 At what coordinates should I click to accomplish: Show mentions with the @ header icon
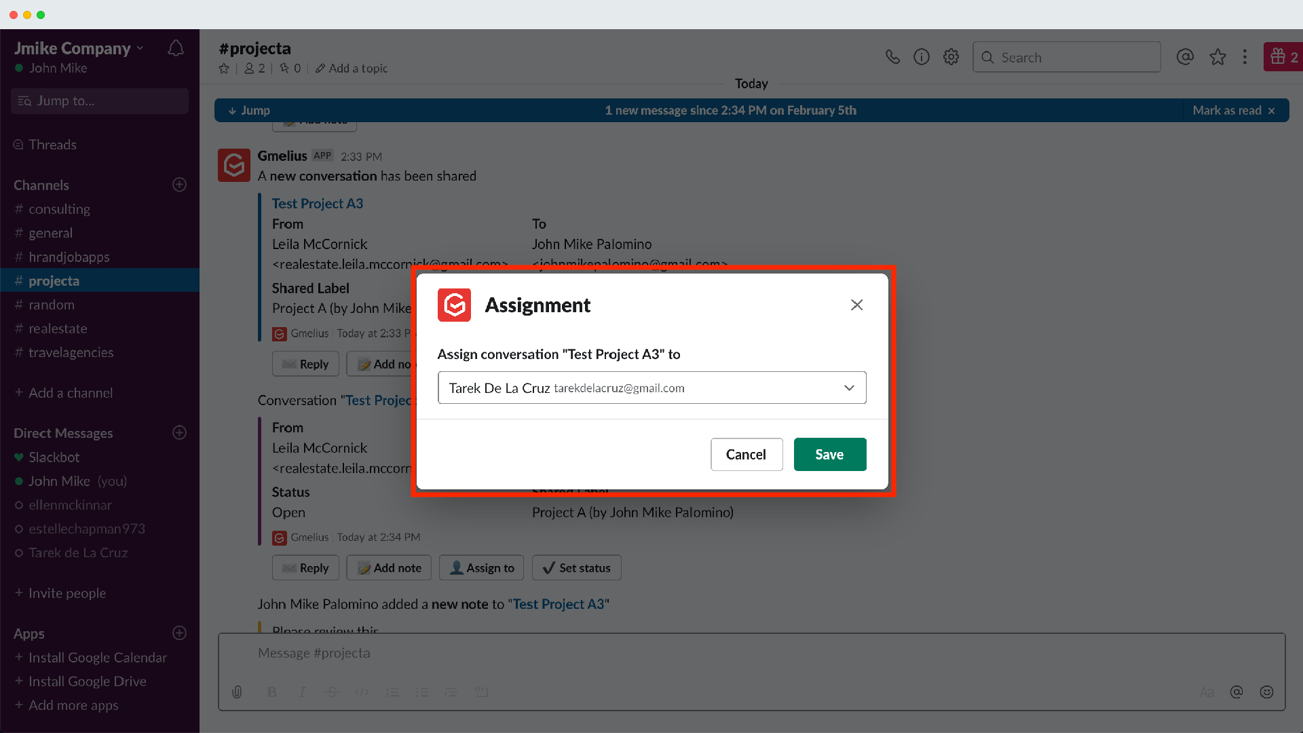[1185, 57]
